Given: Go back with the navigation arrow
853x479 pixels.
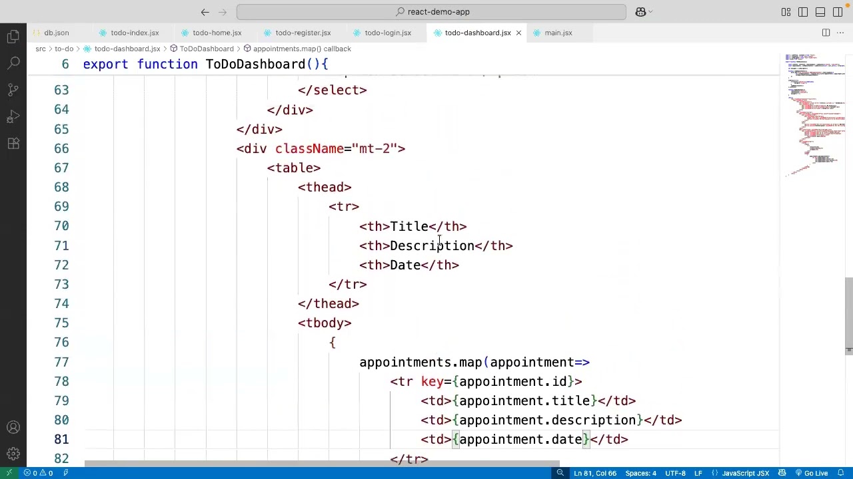Looking at the screenshot, I should pyautogui.click(x=205, y=12).
